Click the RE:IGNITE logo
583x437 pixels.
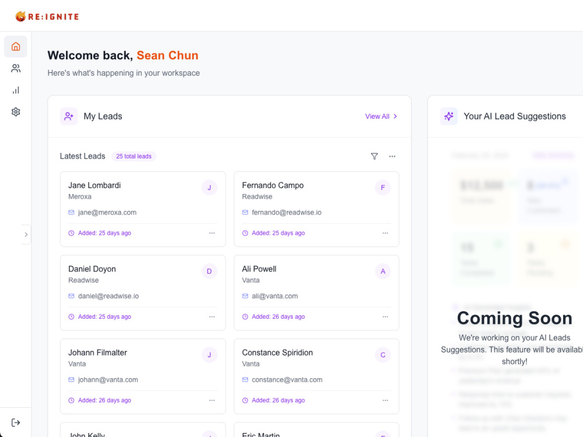tap(47, 16)
